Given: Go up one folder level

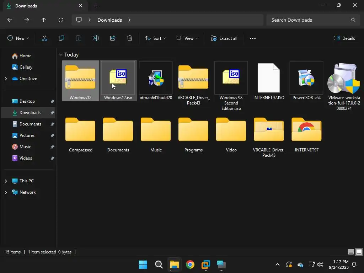Looking at the screenshot, I should pos(44,20).
